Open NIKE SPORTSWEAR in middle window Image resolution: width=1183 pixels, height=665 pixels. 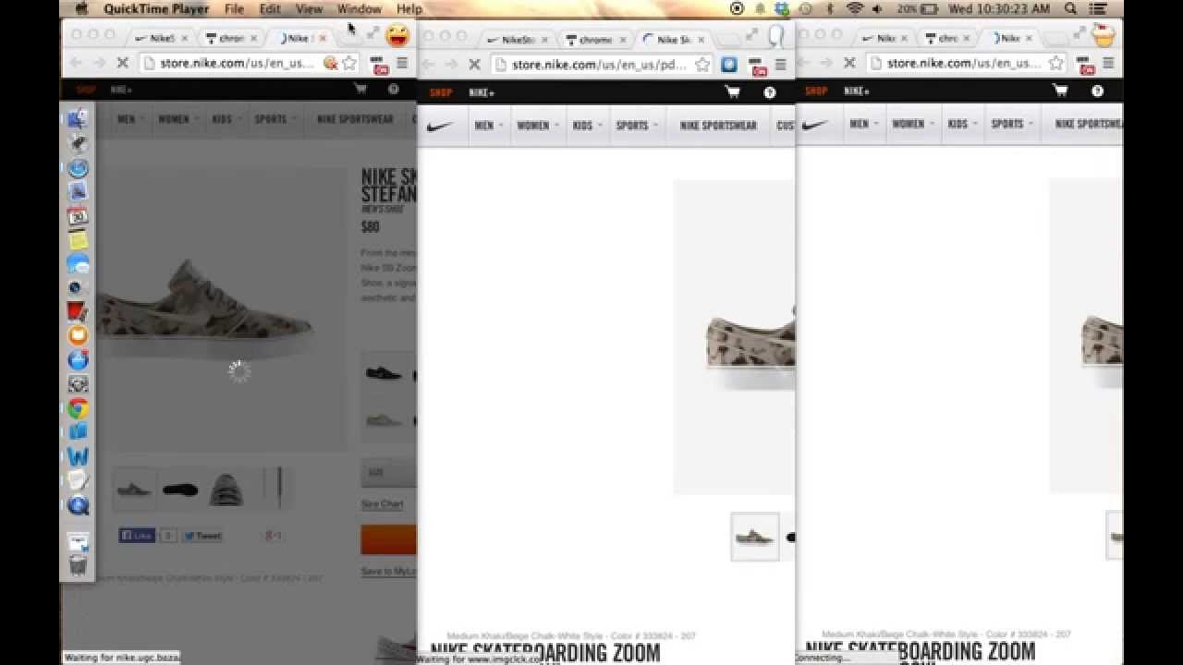coord(718,126)
